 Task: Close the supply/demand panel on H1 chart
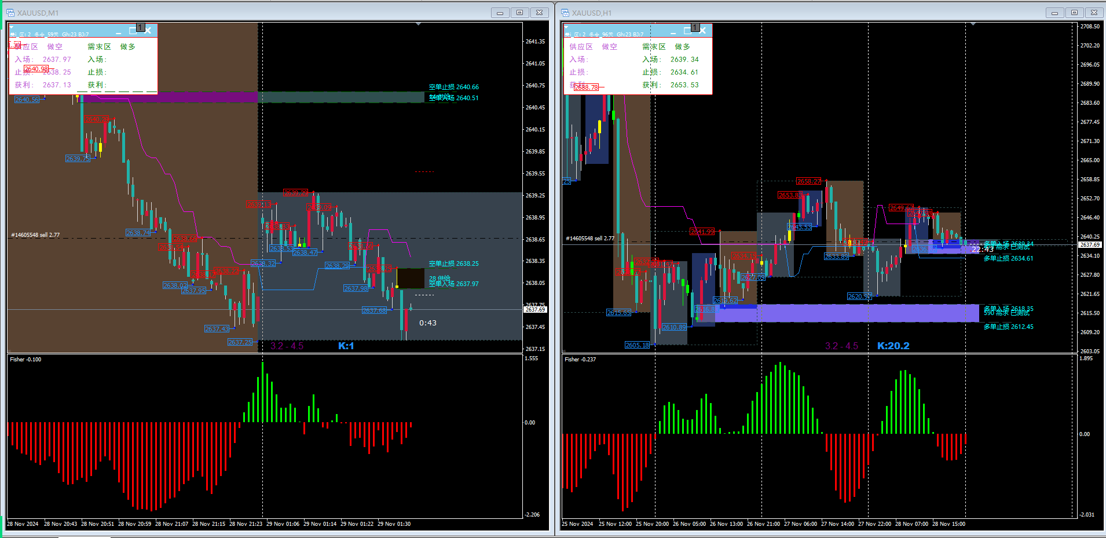(x=702, y=30)
